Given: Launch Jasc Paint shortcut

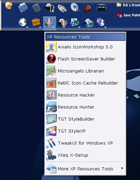Looking at the screenshot, I should [x=128, y=15].
